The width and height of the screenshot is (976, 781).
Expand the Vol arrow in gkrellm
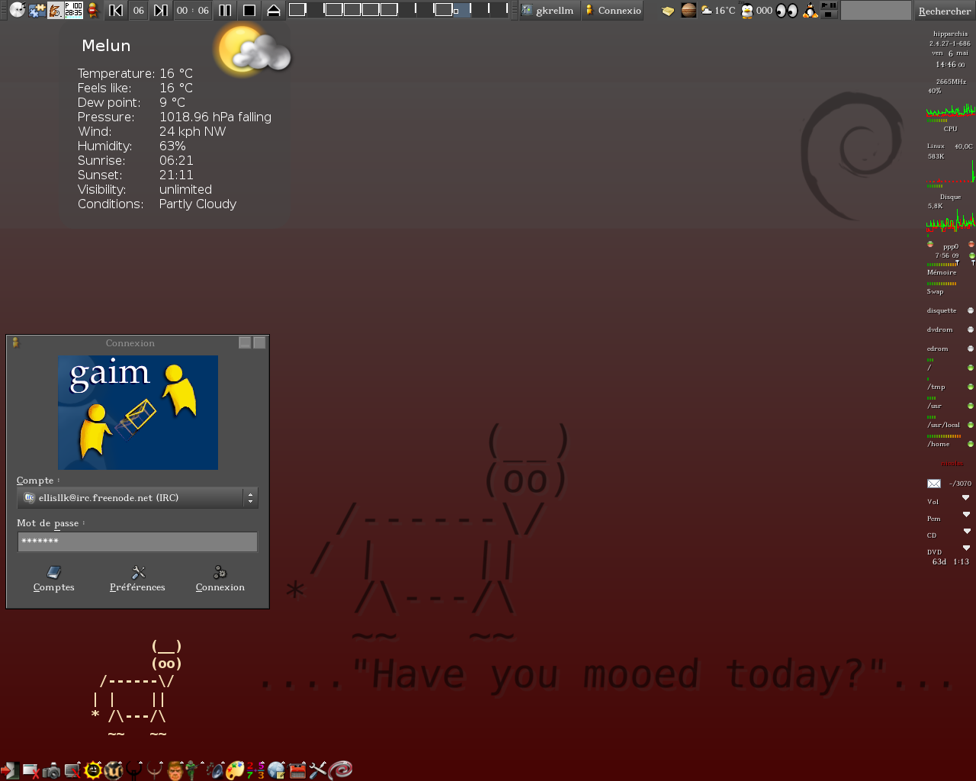click(966, 498)
